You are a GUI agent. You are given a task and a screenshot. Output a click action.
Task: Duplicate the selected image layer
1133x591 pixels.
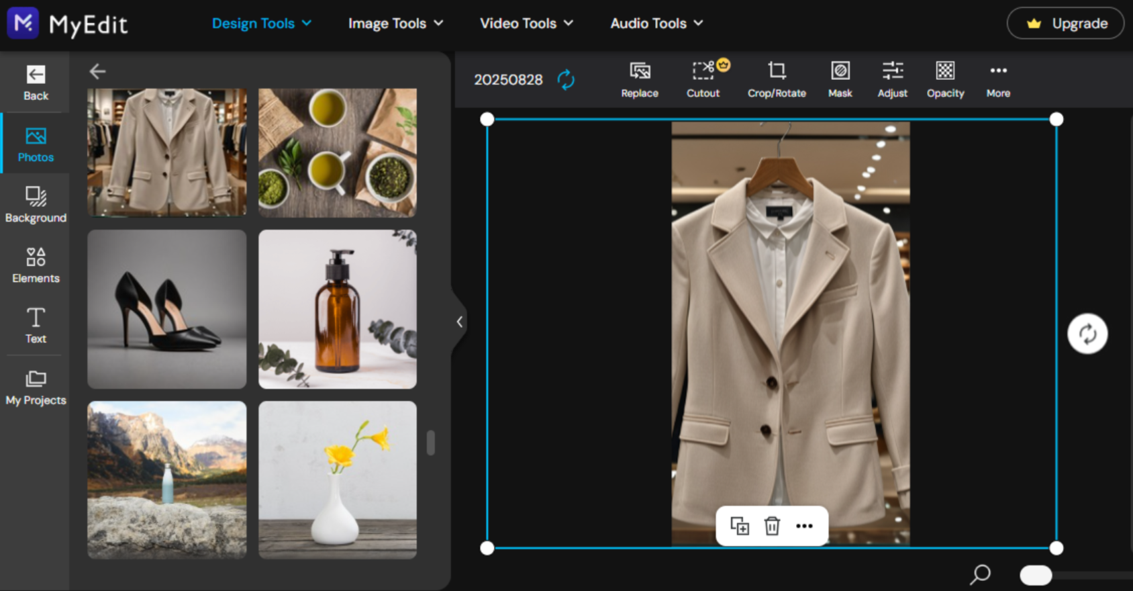pos(739,526)
